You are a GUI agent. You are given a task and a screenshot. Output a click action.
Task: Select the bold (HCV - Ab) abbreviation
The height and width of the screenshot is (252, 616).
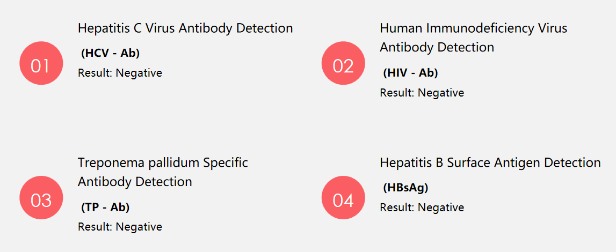[x=110, y=53]
